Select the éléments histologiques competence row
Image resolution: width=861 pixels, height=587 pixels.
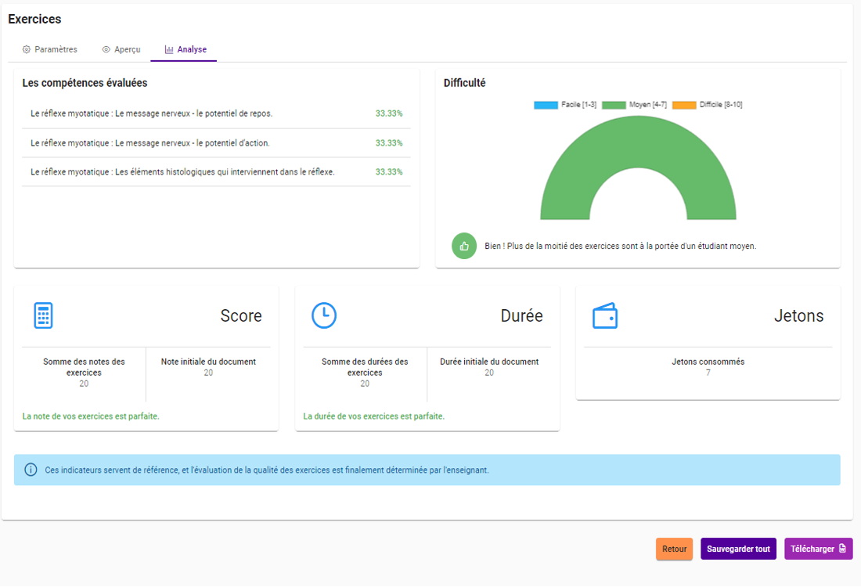(216, 172)
